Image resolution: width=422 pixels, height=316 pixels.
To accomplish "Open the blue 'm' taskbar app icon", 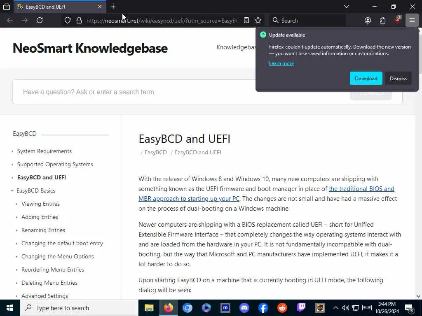I will pyautogui.click(x=225, y=308).
